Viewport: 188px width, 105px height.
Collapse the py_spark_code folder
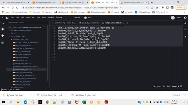[10, 36]
